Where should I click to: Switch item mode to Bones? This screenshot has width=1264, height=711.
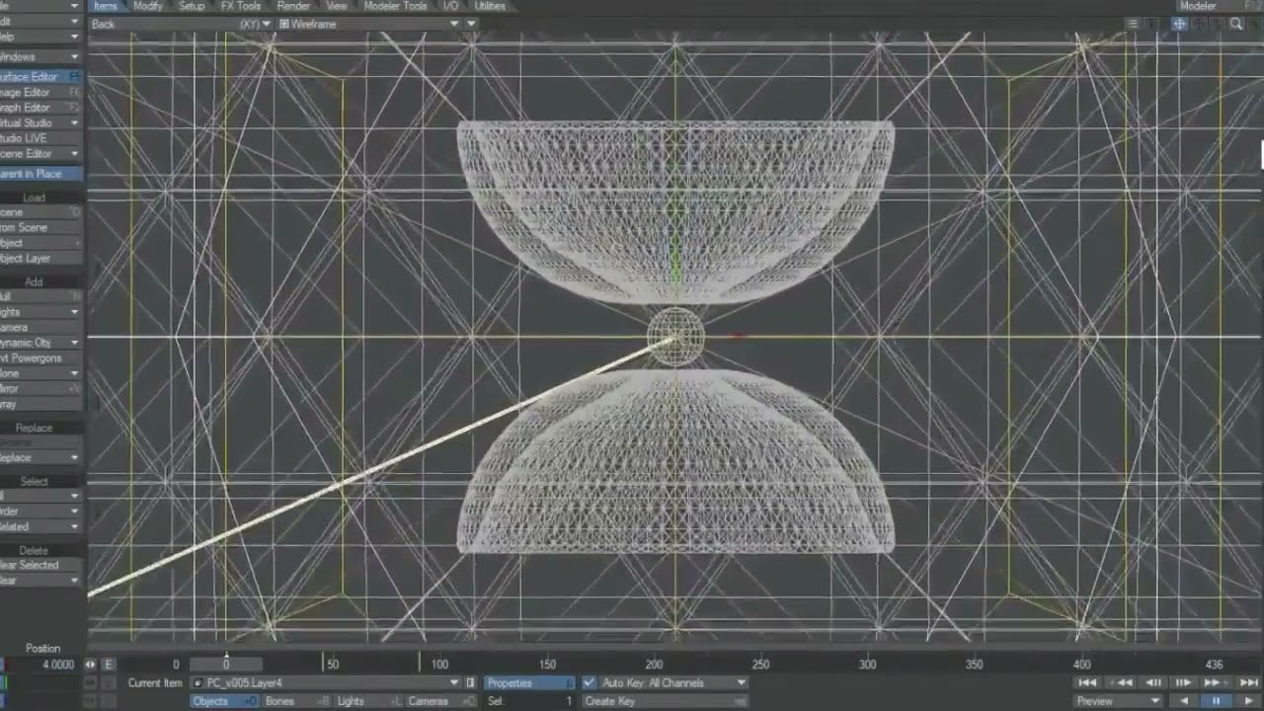point(295,701)
